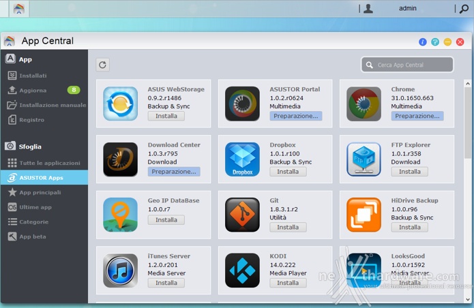Open the Git app icon
This screenshot has height=308, width=474.
click(x=242, y=215)
